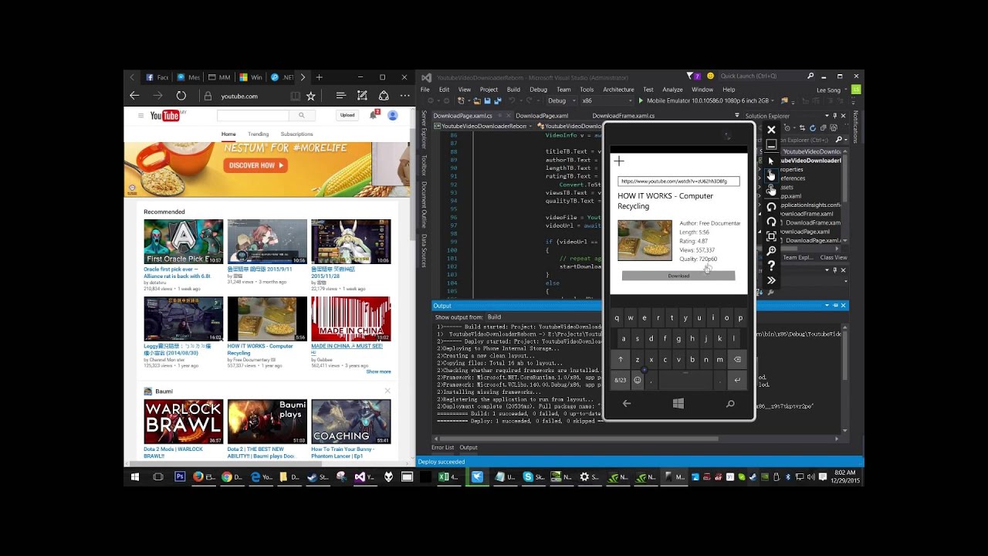The width and height of the screenshot is (988, 556).
Task: Refresh the youtube.com page in Edge
Action: tap(181, 96)
